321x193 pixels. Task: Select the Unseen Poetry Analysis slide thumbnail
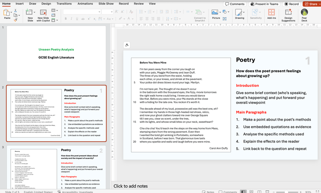click(56, 53)
